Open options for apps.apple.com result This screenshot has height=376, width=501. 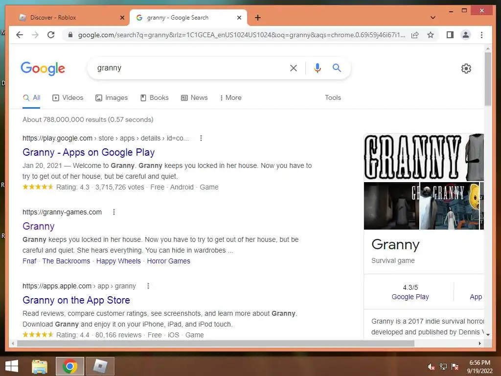[148, 286]
